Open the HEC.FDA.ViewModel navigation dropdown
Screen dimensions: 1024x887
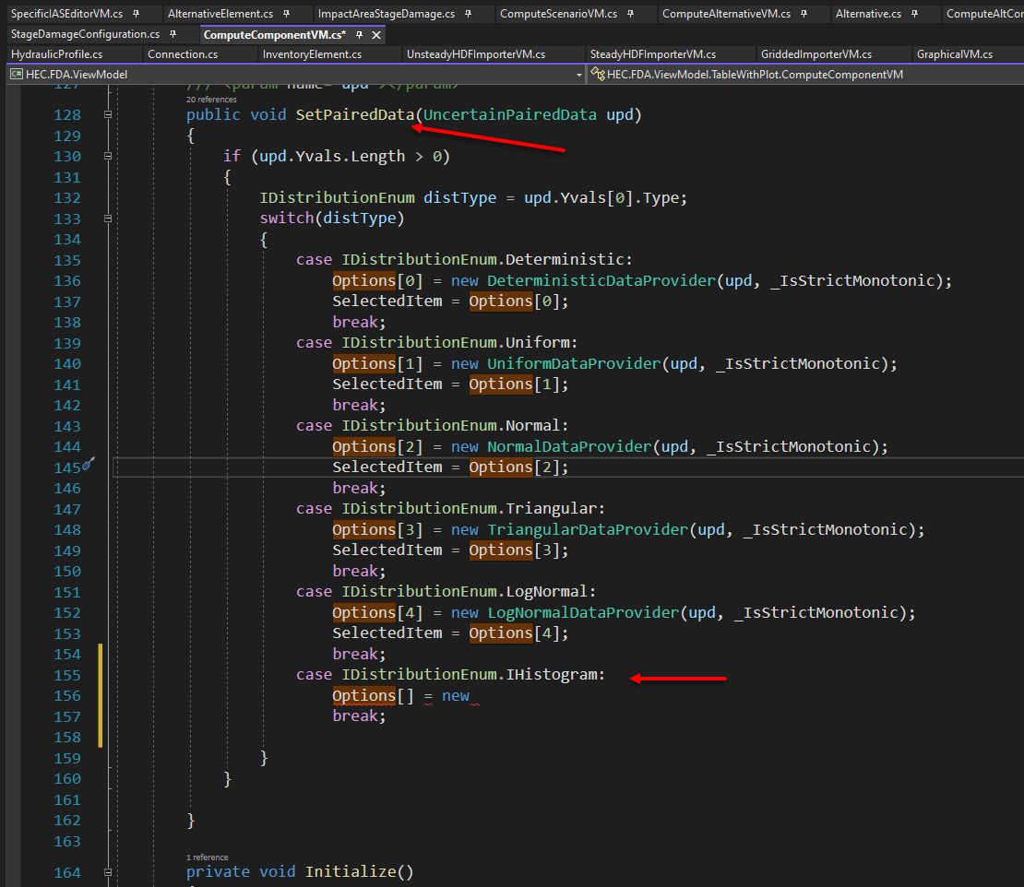click(577, 73)
